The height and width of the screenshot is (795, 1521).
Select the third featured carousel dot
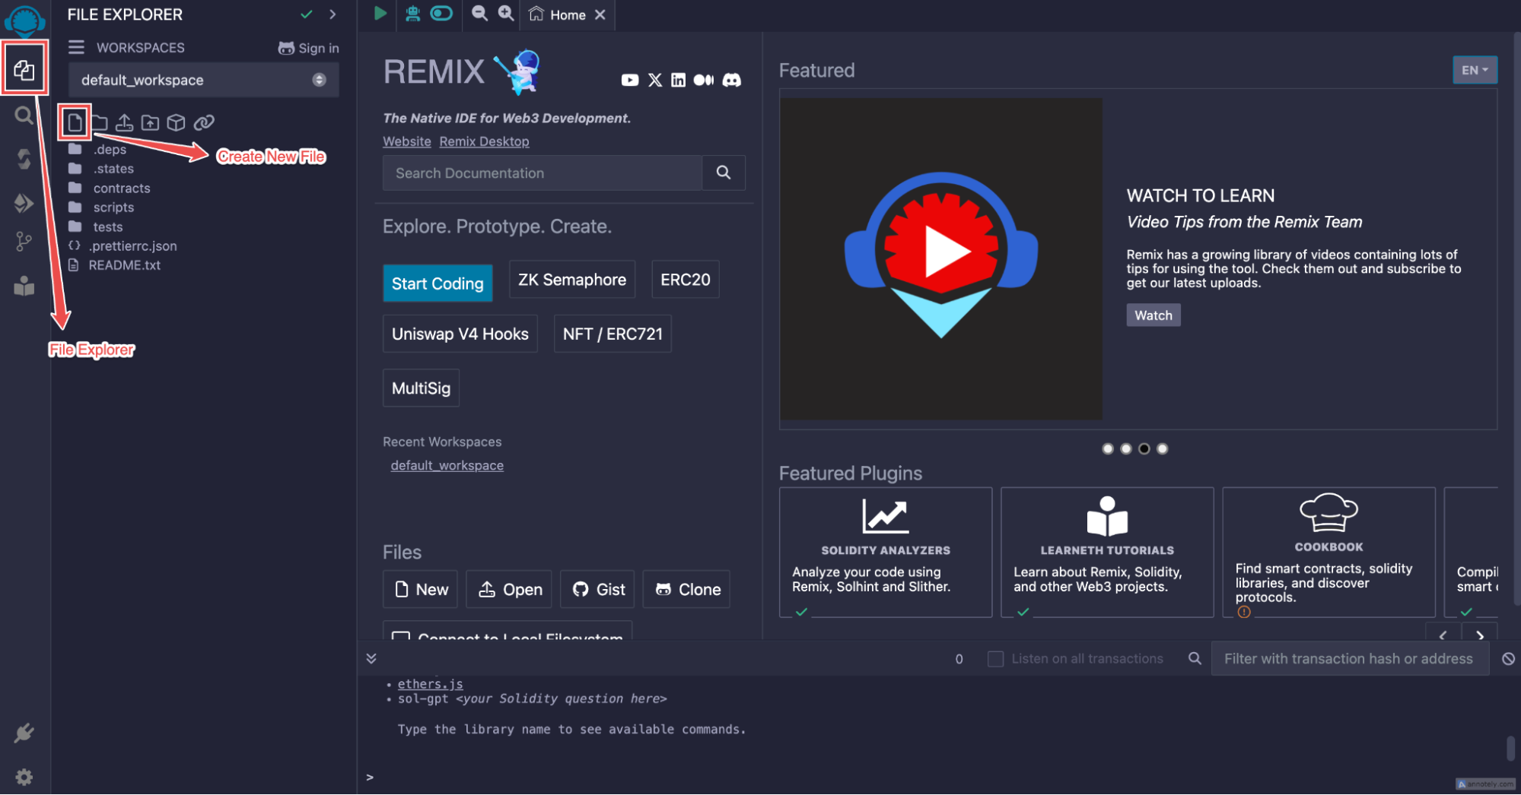1144,448
